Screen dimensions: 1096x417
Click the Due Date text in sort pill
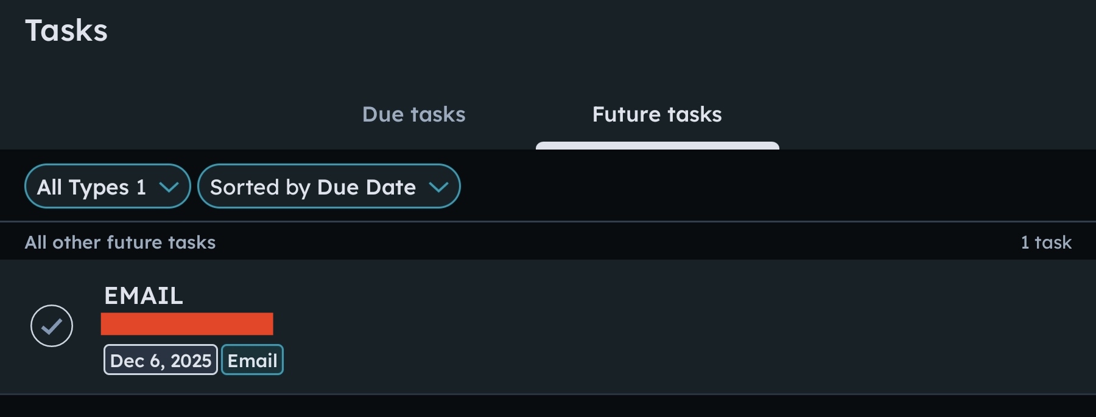367,187
